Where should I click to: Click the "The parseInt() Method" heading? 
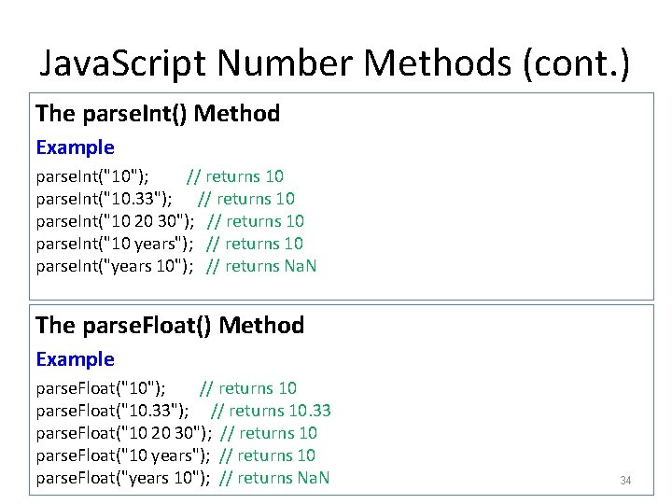coord(158,114)
